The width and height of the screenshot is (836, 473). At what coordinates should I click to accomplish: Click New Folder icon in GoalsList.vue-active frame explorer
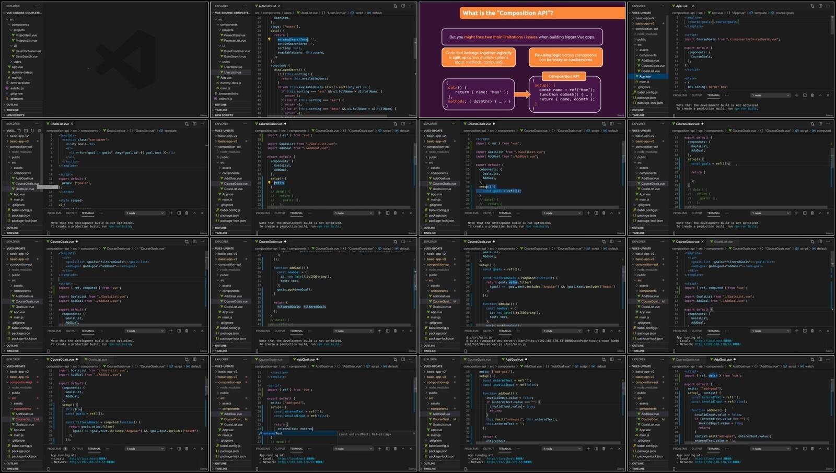click(26, 131)
